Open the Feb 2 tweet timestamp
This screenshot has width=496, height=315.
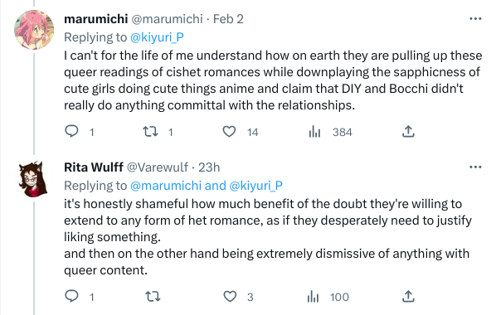point(228,19)
